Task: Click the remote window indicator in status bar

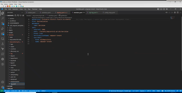Action: (2, 91)
